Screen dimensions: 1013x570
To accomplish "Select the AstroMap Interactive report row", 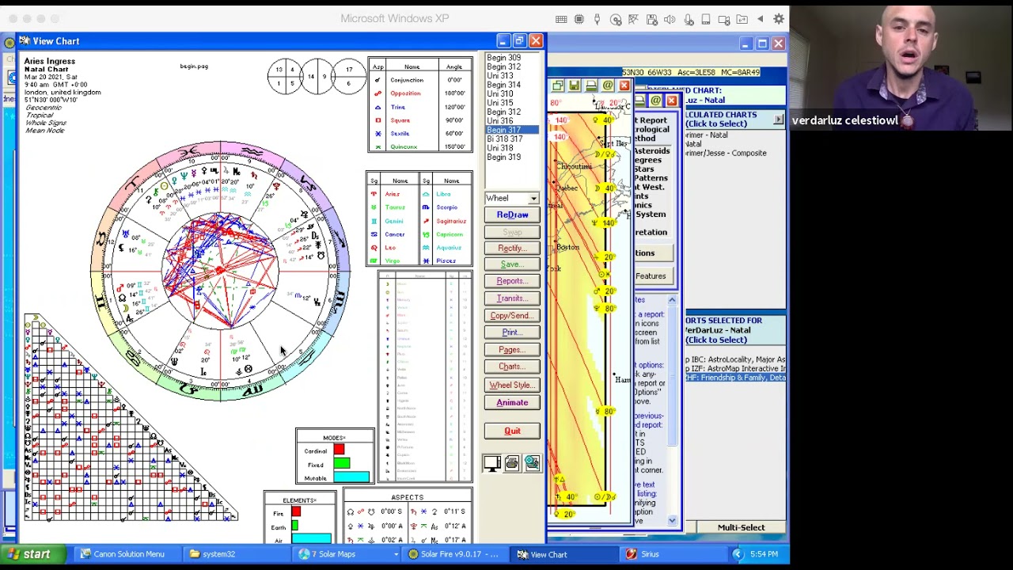I will pos(735,369).
